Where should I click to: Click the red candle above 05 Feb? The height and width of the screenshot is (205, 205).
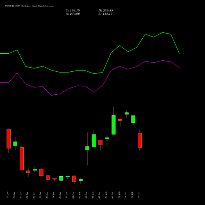tap(100, 142)
